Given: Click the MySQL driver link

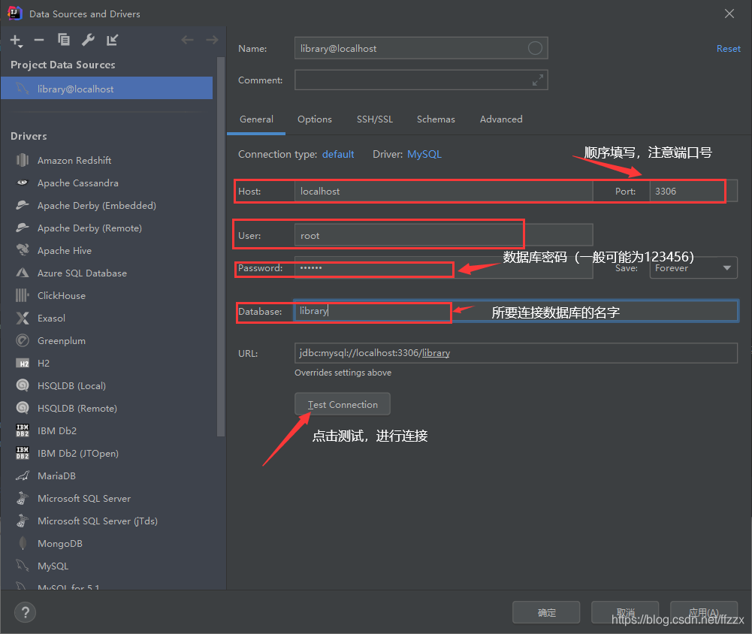Looking at the screenshot, I should click(424, 154).
